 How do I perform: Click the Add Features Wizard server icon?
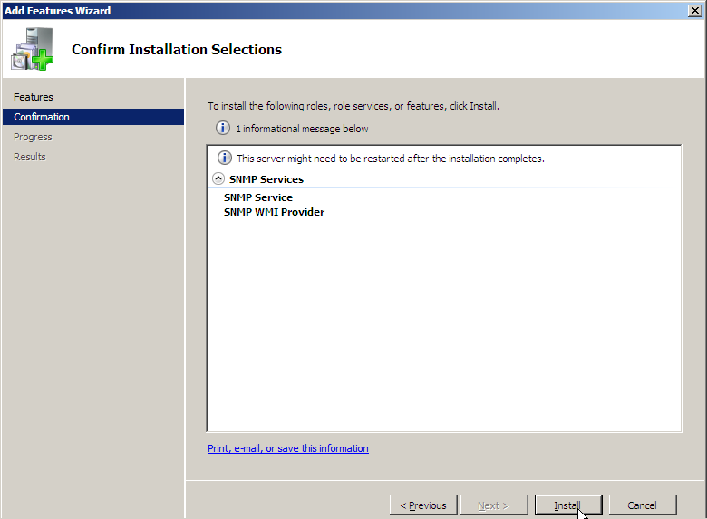point(32,49)
